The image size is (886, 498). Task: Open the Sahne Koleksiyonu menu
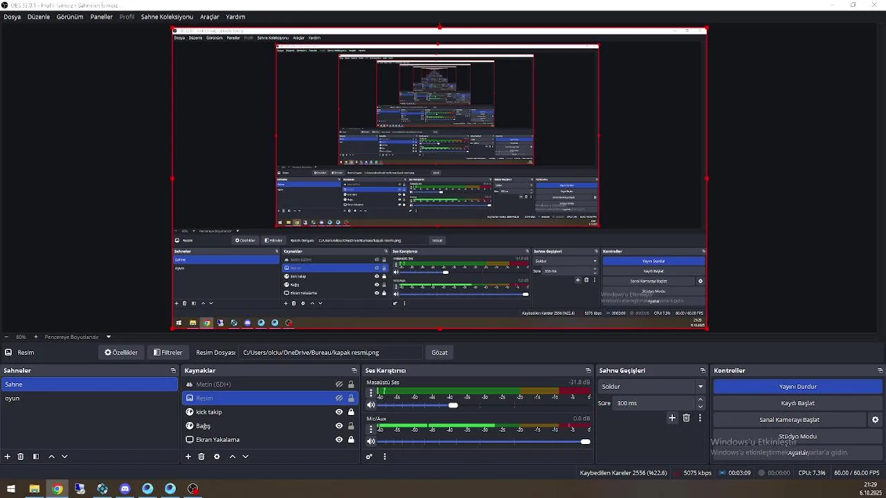[167, 17]
